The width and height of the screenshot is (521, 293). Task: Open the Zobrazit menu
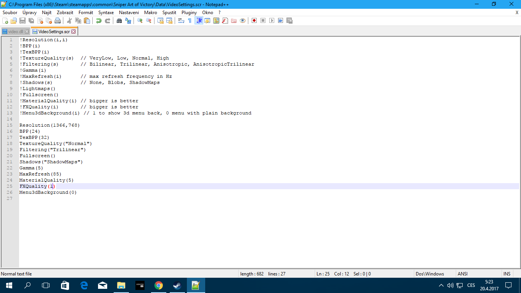[x=65, y=13]
